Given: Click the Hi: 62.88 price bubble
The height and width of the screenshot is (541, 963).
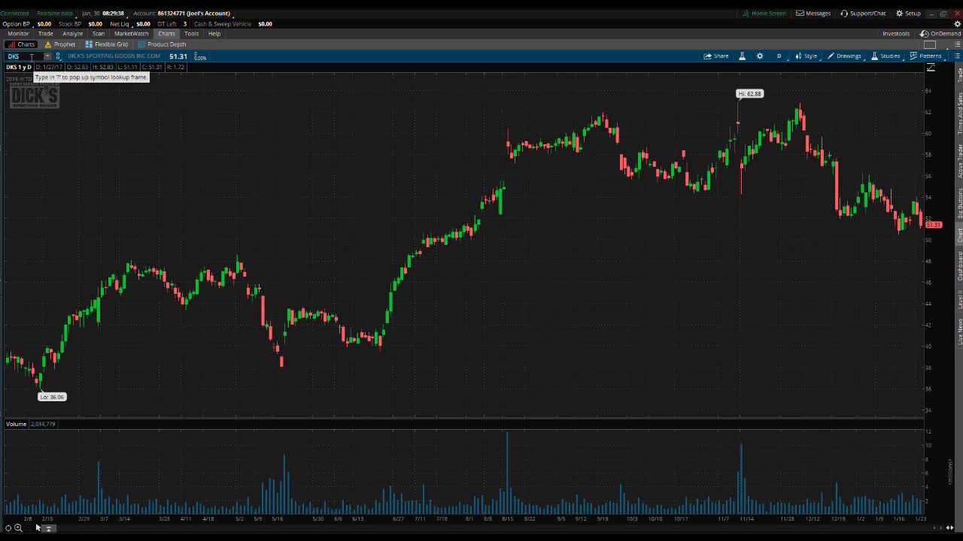Looking at the screenshot, I should (749, 94).
